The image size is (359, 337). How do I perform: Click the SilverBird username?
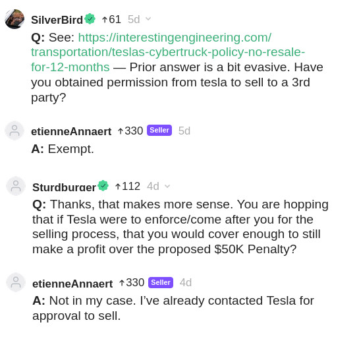click(57, 20)
